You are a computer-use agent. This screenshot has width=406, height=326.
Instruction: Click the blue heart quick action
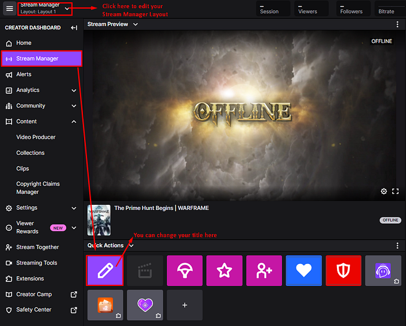coord(304,270)
